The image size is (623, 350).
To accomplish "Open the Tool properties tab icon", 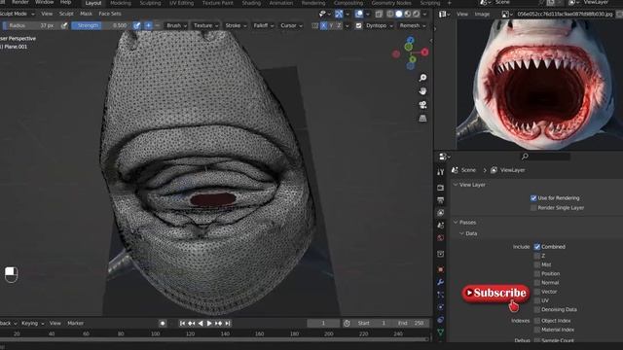I will pos(440,172).
